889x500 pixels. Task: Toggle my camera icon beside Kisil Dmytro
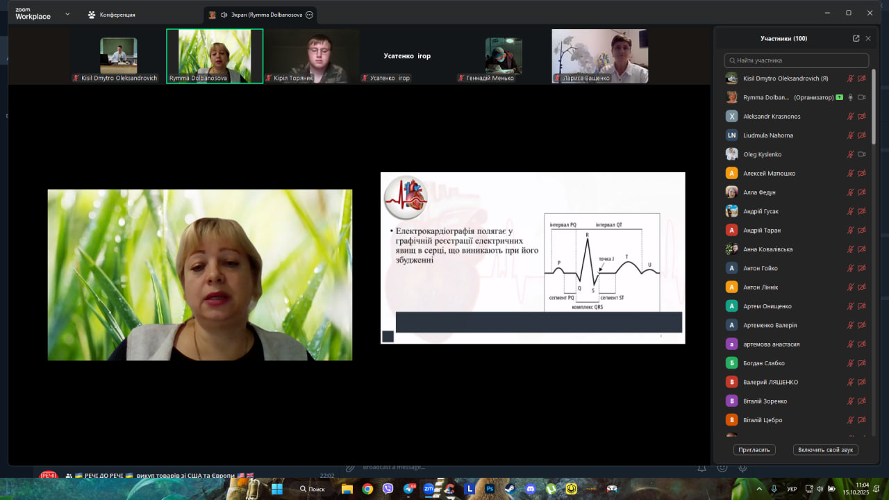coord(862,78)
